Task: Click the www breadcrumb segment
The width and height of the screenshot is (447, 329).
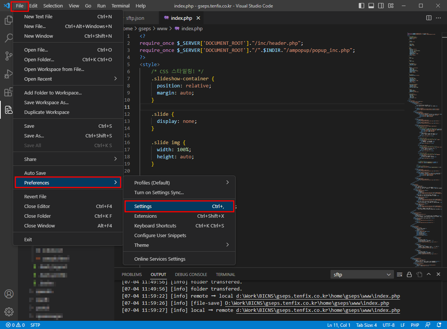Action: pos(162,28)
